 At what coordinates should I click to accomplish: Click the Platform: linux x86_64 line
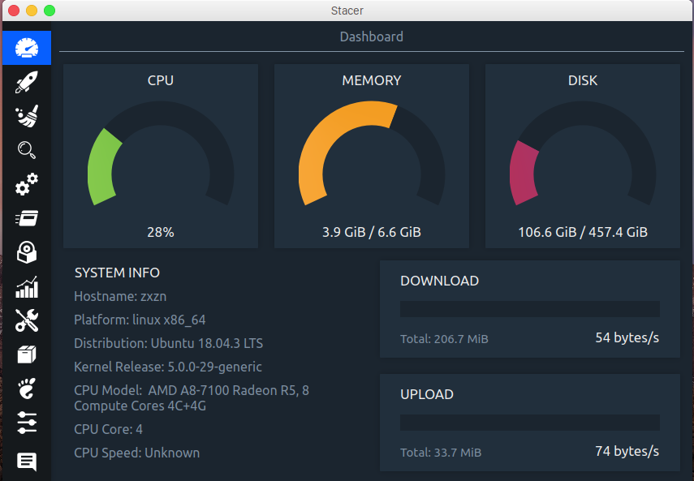pyautogui.click(x=140, y=320)
